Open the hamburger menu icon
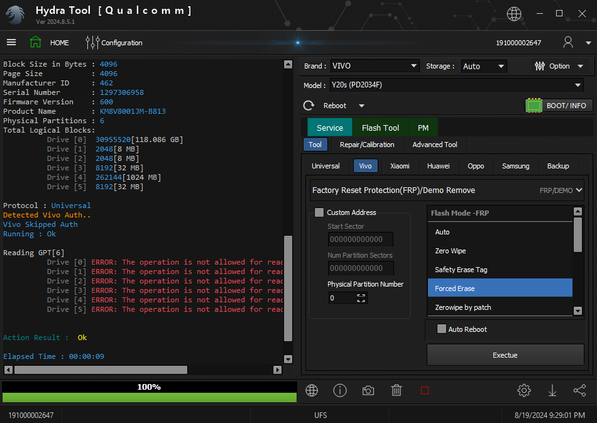597x423 pixels. [x=11, y=42]
